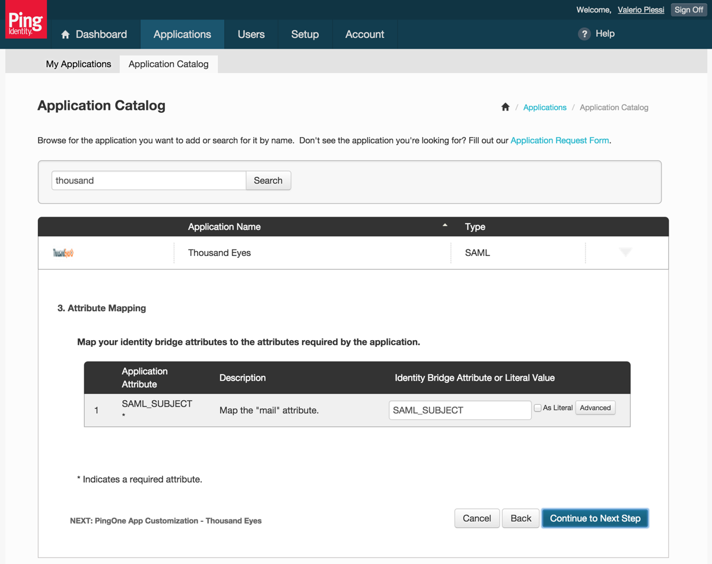Switch to My Applications tab
The image size is (712, 564).
tap(78, 64)
